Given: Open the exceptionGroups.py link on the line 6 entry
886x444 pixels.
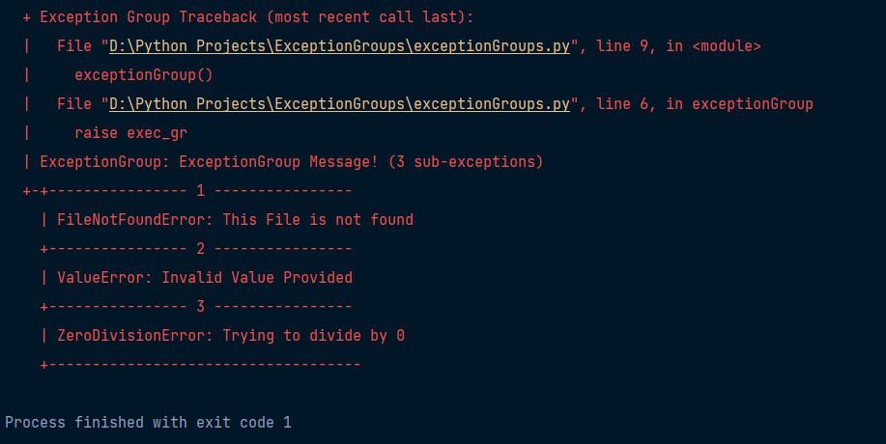Looking at the screenshot, I should [x=339, y=104].
